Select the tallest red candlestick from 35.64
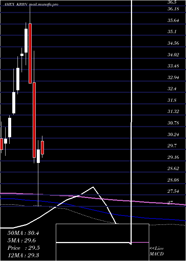Viewport: 186px width, 261px height. [x=30, y=53]
